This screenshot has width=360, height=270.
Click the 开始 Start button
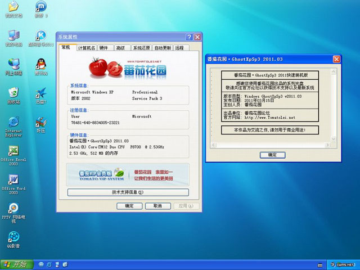tap(17, 264)
